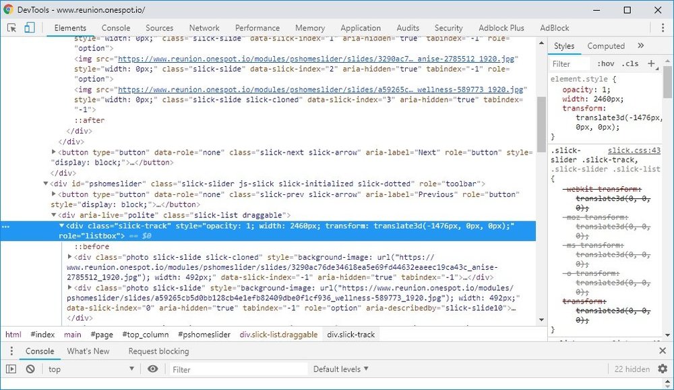The width and height of the screenshot is (674, 390).
Task: Click the Styles pane scroll down arrow
Action: click(667, 335)
